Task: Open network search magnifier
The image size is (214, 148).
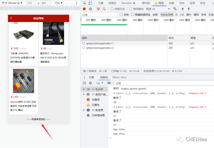Action: 104,9
